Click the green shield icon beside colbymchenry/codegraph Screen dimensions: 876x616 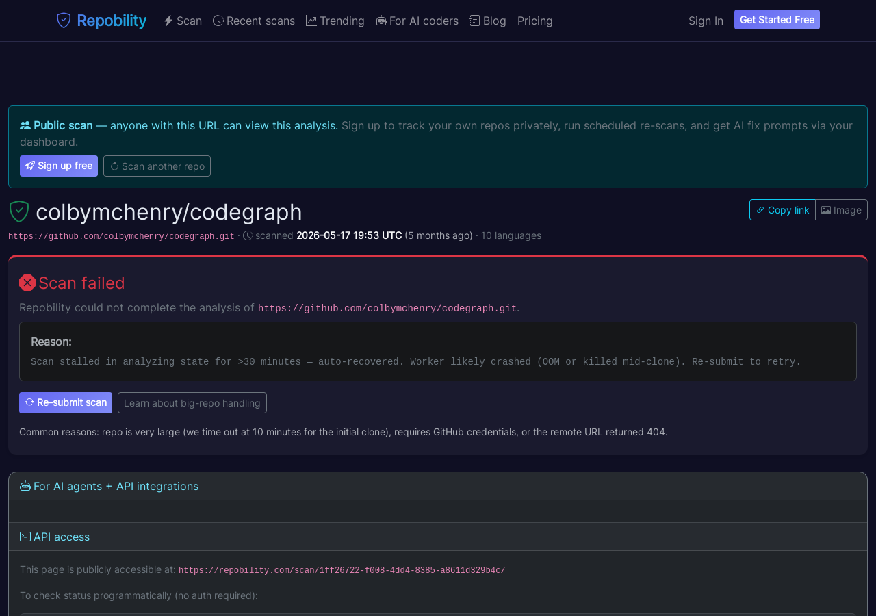(19, 211)
